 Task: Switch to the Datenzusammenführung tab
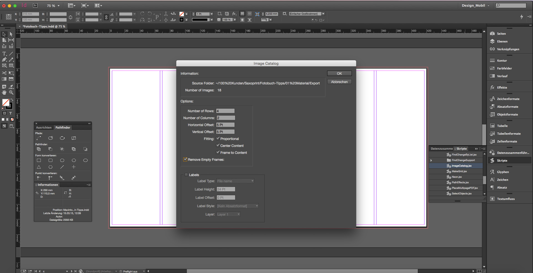(441, 149)
